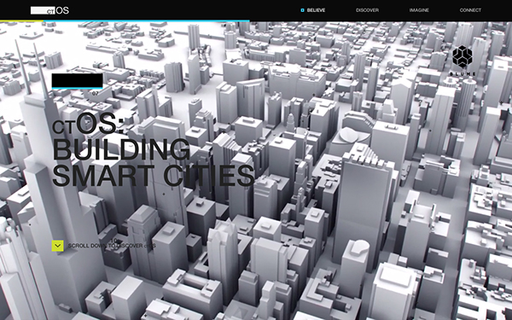Click the blue square indicator beside BELIEVE

pyautogui.click(x=302, y=10)
